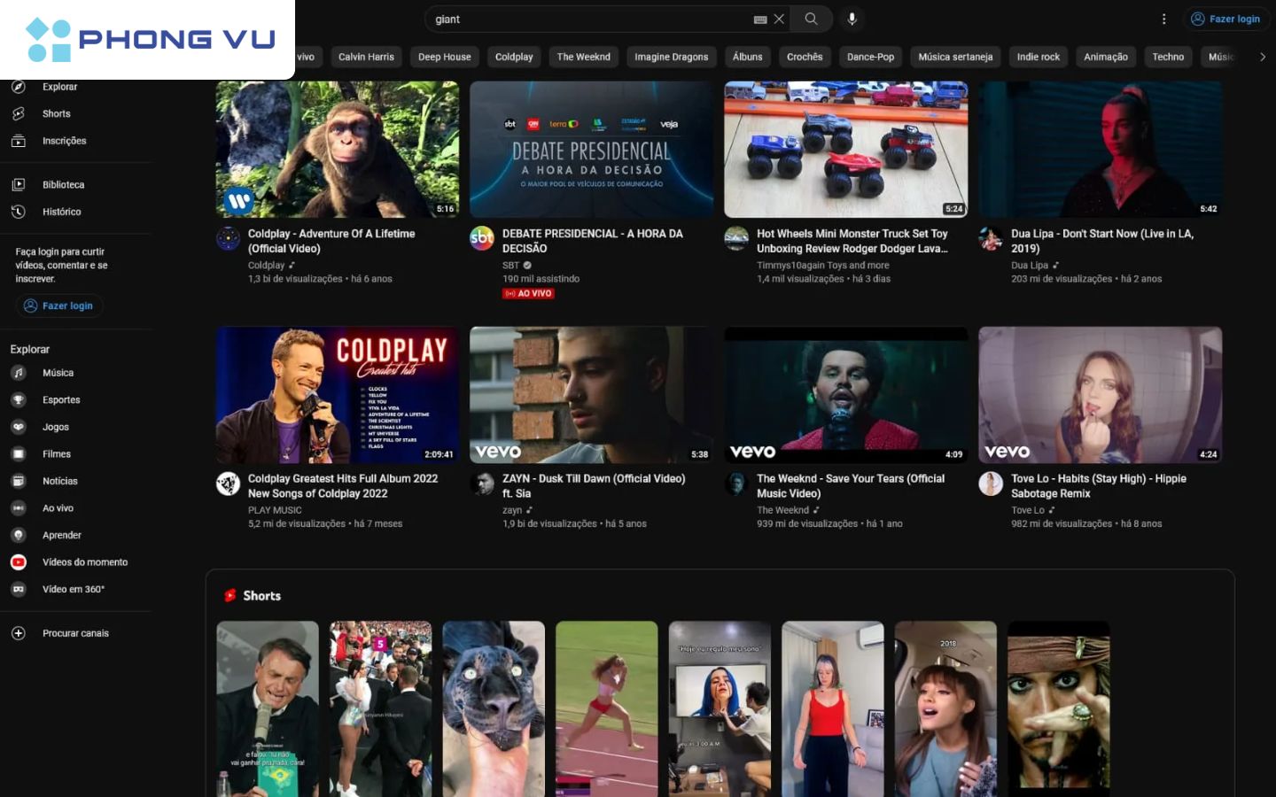Select the Crochês chip

[805, 57]
